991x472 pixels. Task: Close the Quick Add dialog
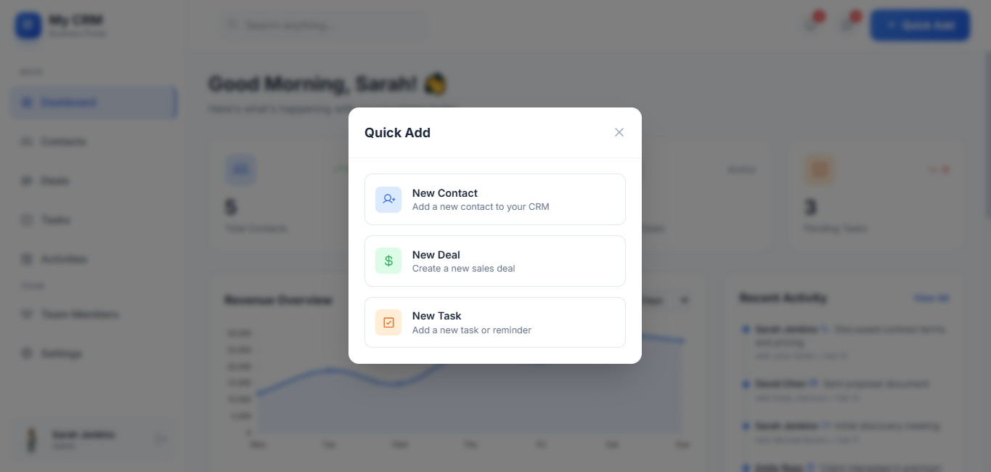(619, 132)
